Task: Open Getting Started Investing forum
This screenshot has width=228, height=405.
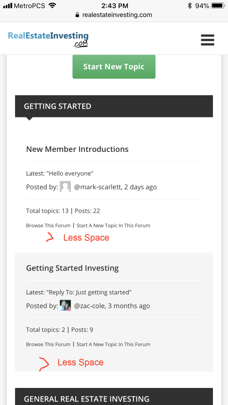Action: tap(72, 268)
